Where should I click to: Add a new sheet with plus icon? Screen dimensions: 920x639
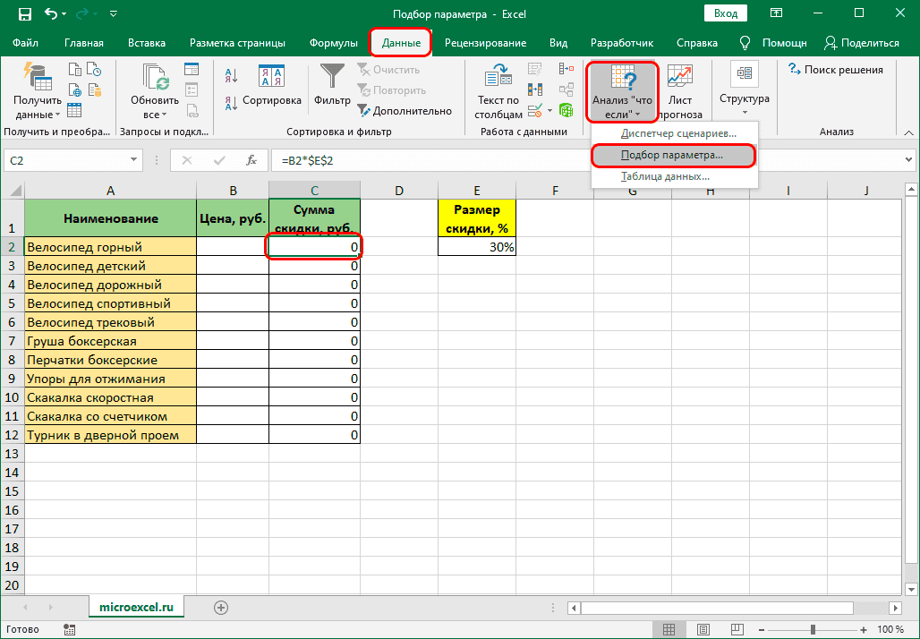(220, 607)
